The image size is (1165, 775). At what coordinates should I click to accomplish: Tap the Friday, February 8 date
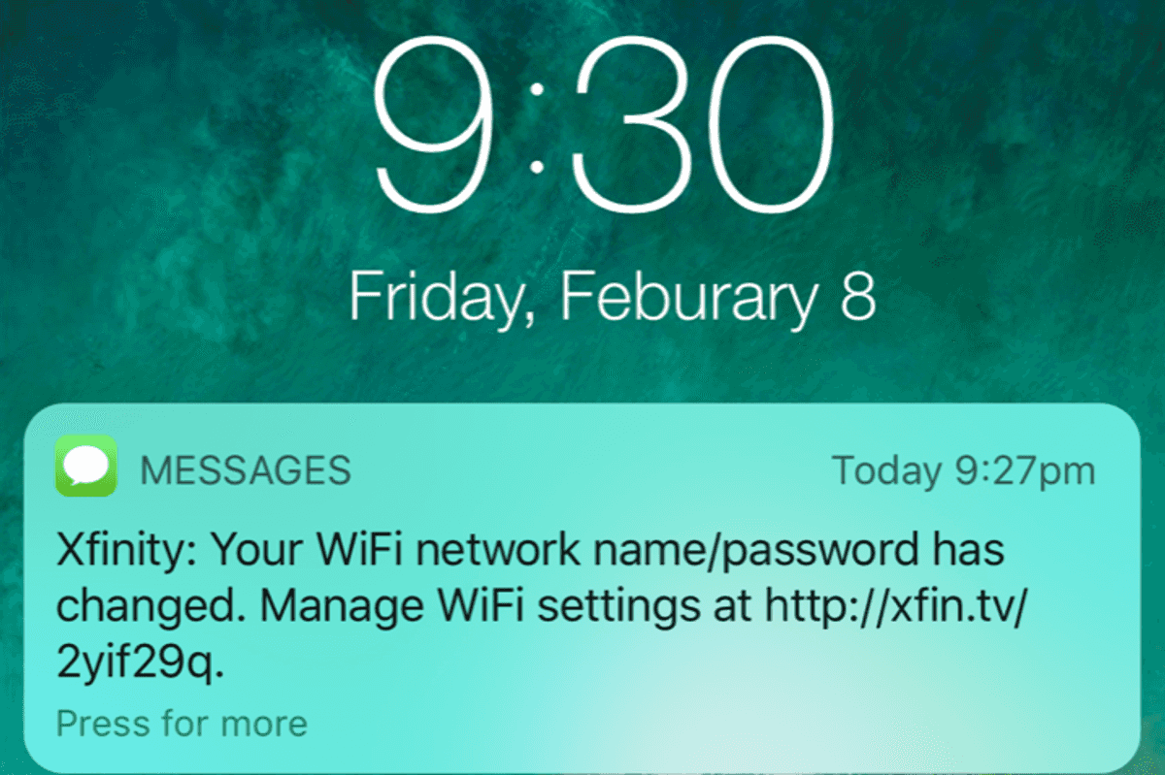point(613,298)
